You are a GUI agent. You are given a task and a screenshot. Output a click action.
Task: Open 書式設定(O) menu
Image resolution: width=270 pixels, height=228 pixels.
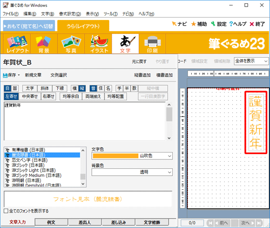click(x=70, y=14)
